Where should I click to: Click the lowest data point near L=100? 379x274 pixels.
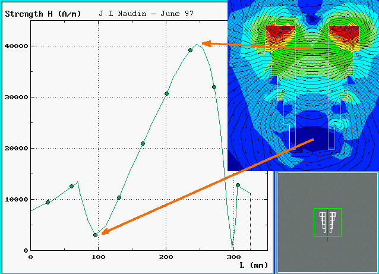pos(95,235)
